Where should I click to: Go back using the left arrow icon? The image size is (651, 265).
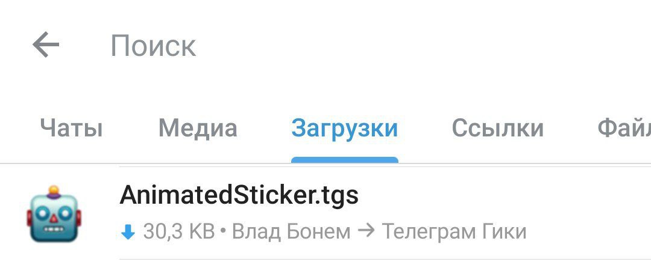(46, 44)
